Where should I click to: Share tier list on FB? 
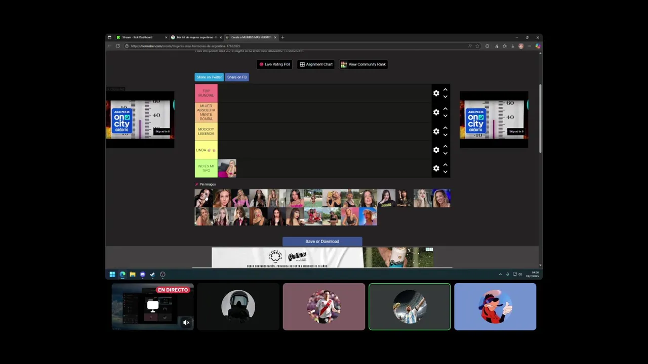(x=237, y=77)
